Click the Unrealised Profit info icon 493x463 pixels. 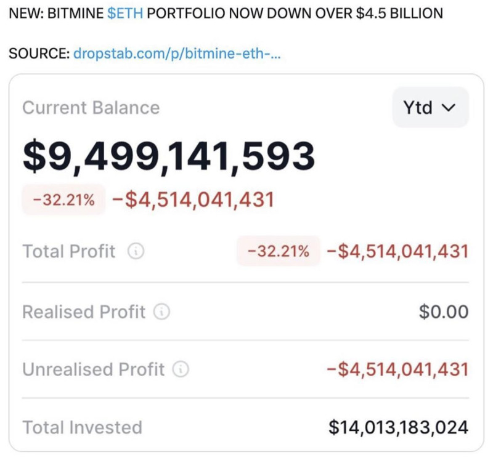coord(181,369)
